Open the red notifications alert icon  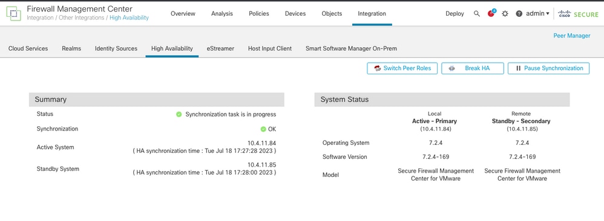click(x=491, y=13)
